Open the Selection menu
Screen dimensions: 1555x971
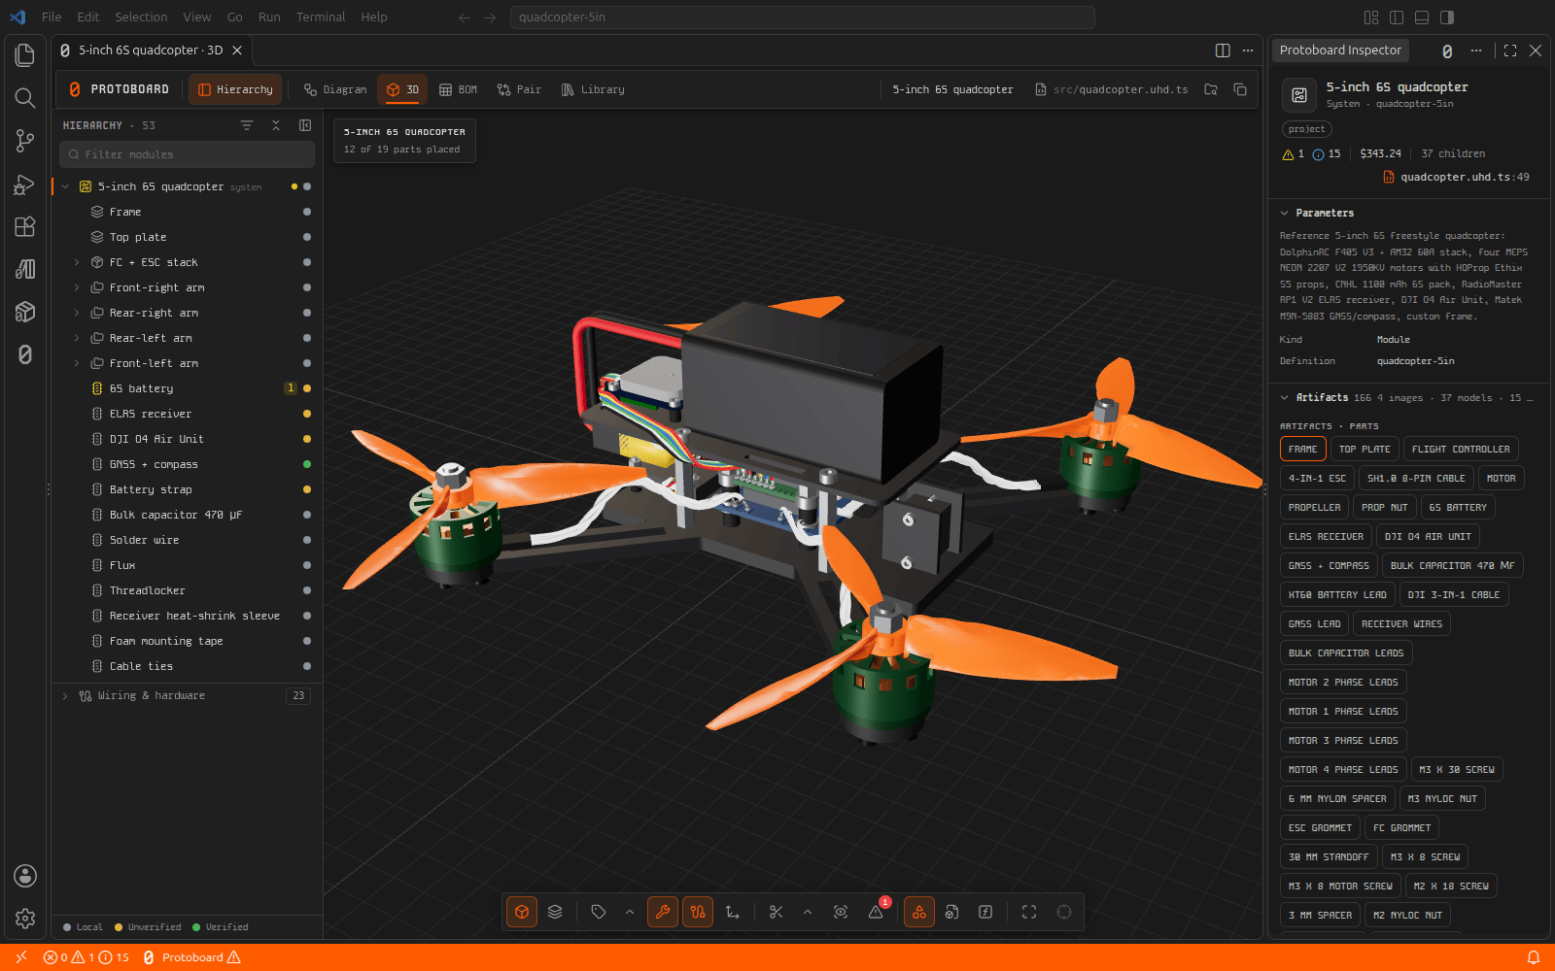pos(141,17)
